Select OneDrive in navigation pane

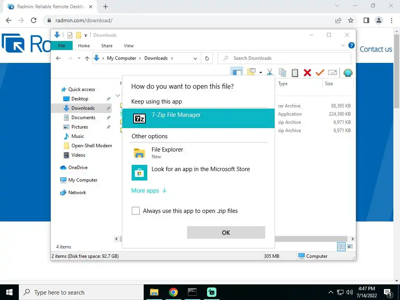pyautogui.click(x=78, y=168)
